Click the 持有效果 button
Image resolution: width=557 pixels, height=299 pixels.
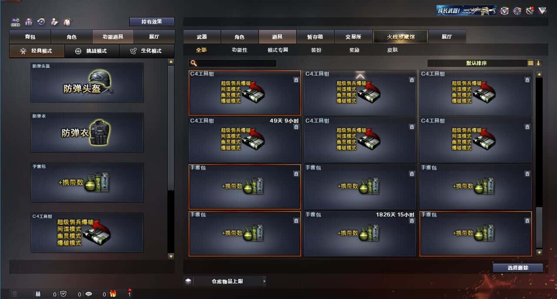click(152, 21)
